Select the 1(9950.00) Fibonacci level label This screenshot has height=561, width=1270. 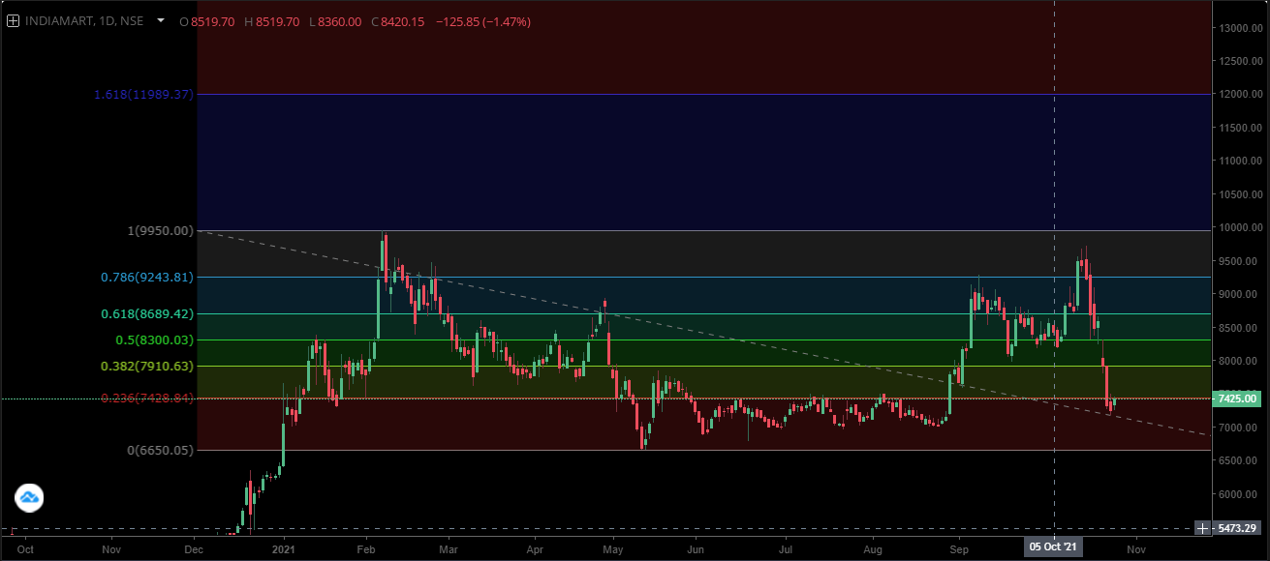(x=161, y=230)
